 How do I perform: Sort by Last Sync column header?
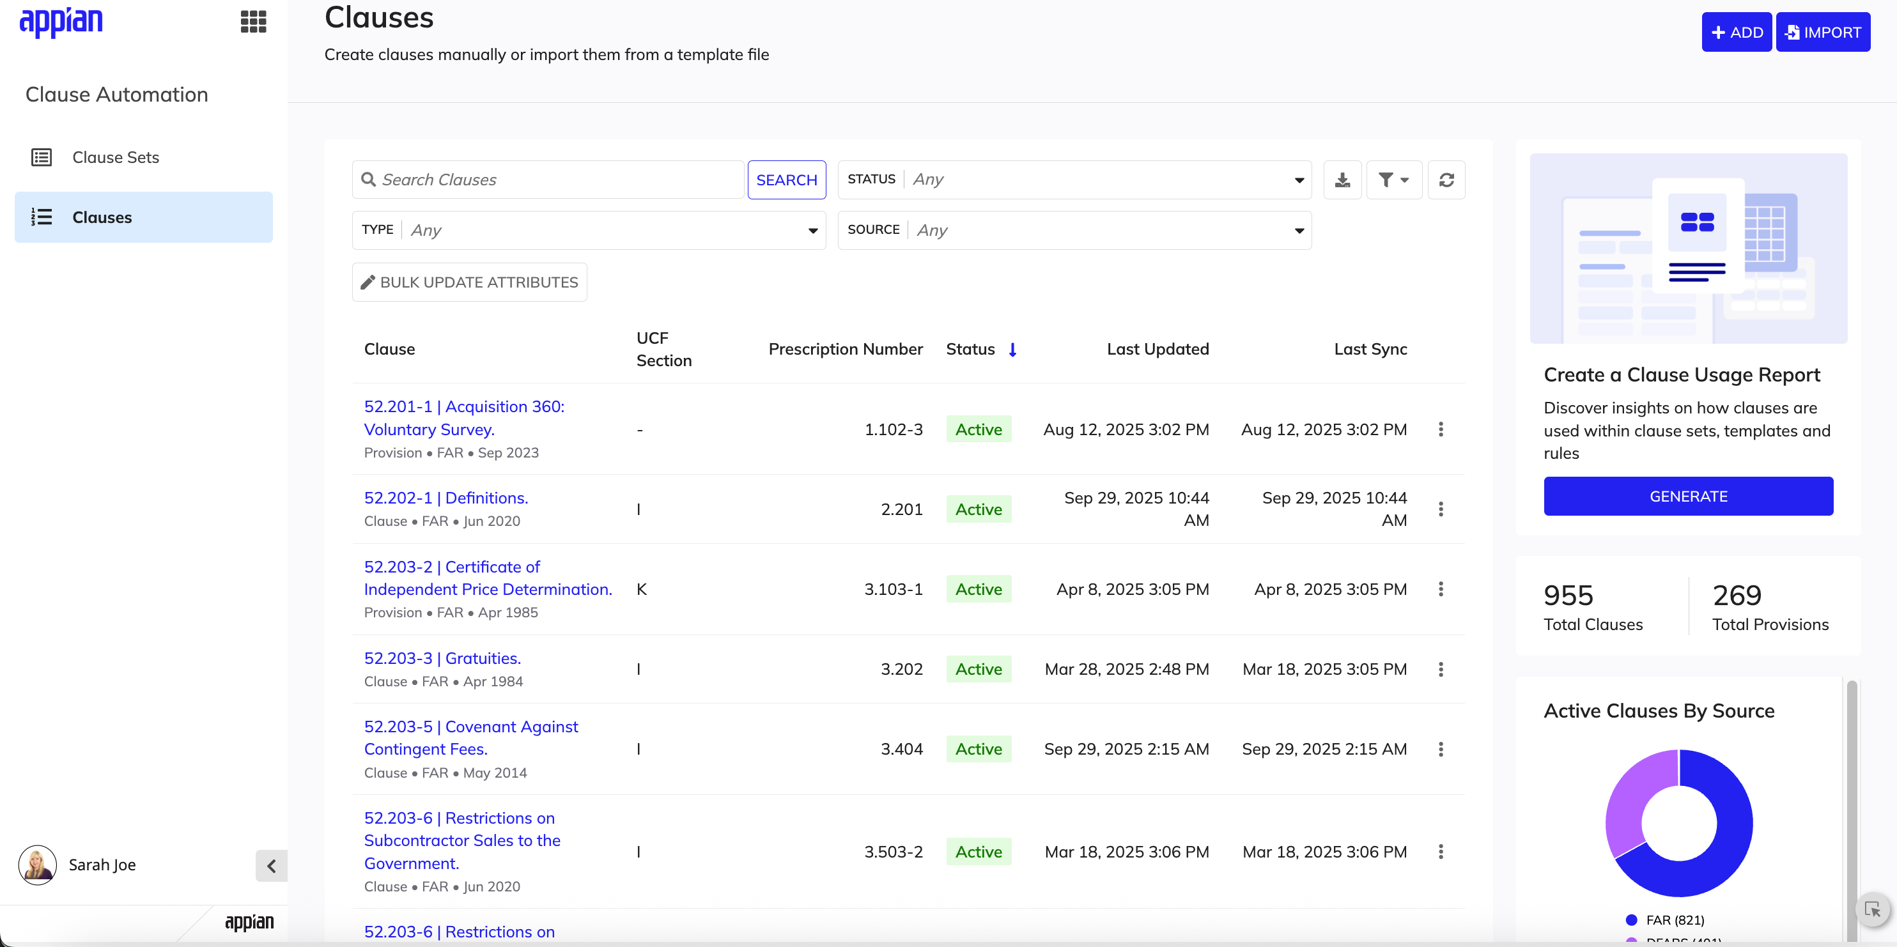click(x=1370, y=349)
